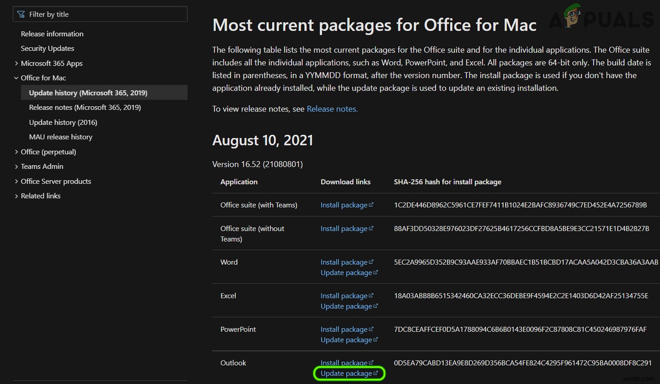Click the external link icon beside Outlook's Install package
Viewport: 660px width, 384px height.
tap(371, 363)
